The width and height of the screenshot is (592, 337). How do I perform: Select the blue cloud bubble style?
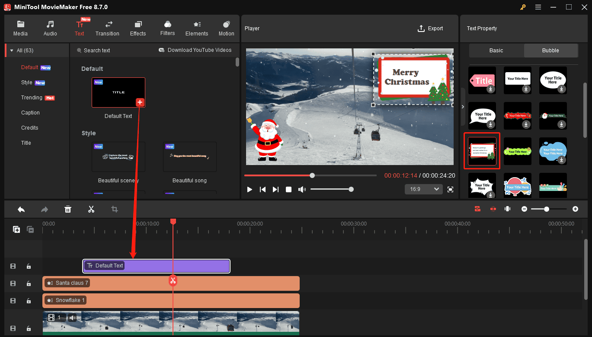coord(553,151)
